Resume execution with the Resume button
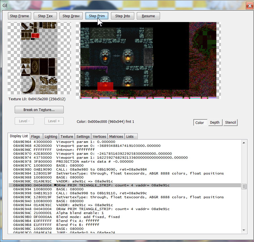 tap(148, 16)
